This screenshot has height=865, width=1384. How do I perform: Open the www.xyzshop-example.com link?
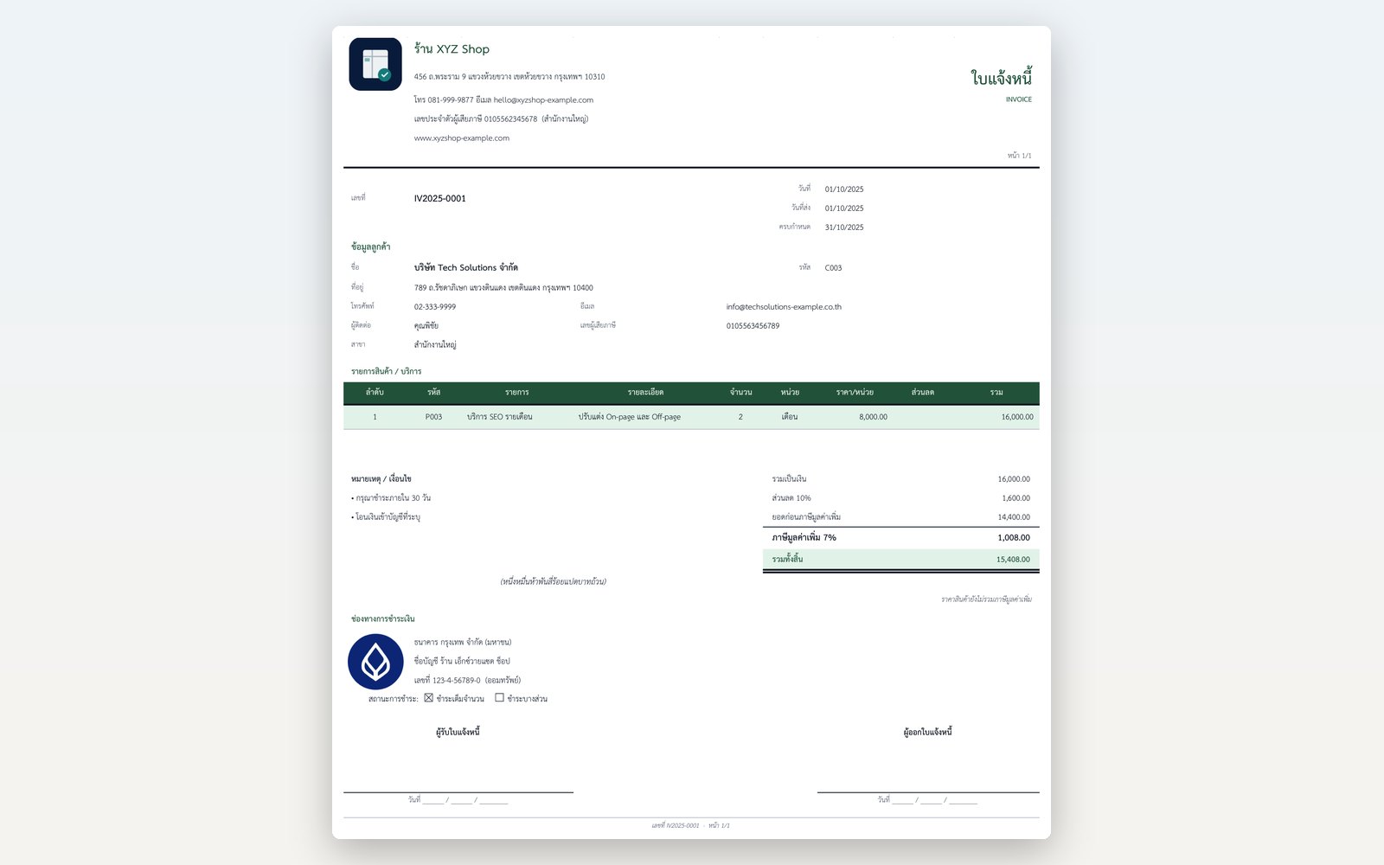(x=462, y=138)
